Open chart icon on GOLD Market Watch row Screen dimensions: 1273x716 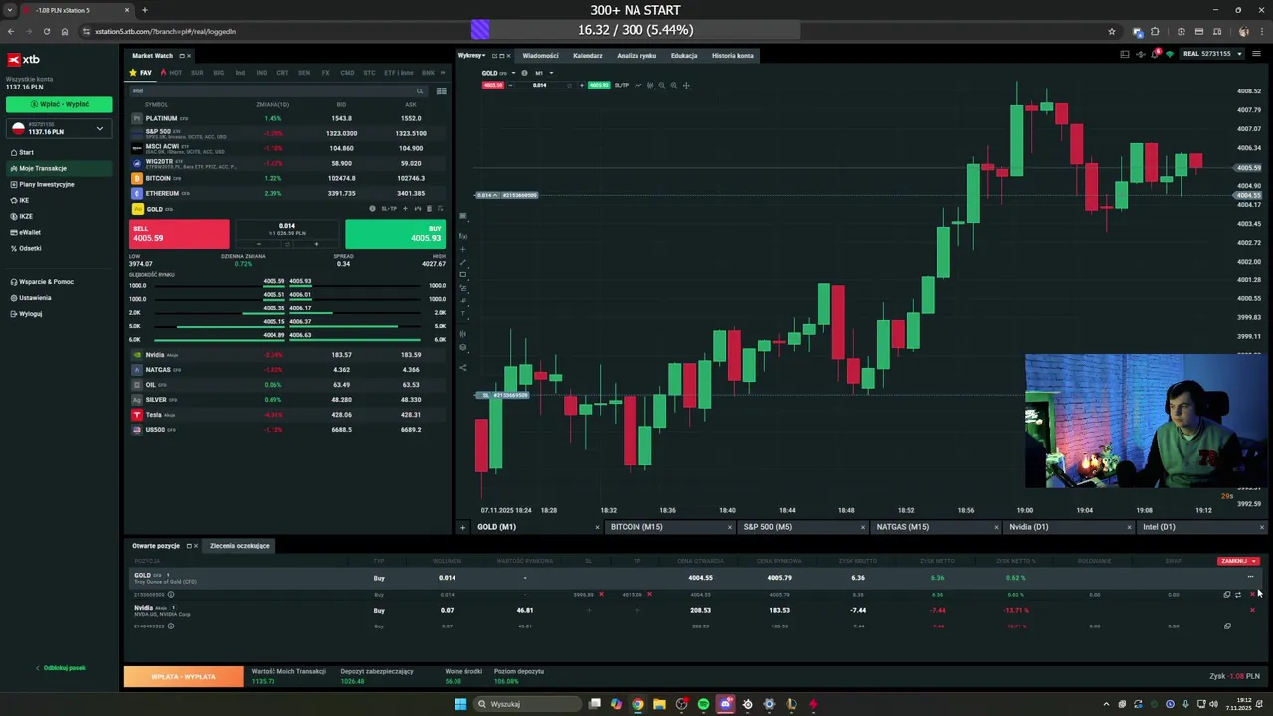(x=417, y=209)
